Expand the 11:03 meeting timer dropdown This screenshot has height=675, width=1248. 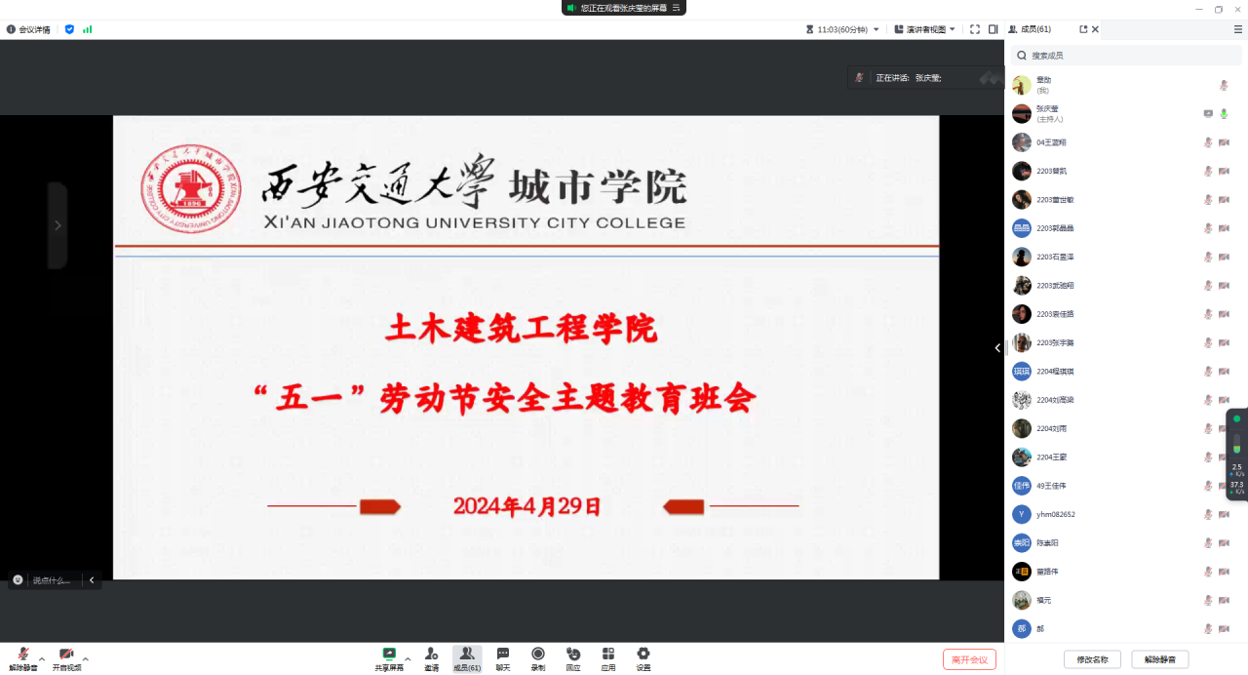876,29
